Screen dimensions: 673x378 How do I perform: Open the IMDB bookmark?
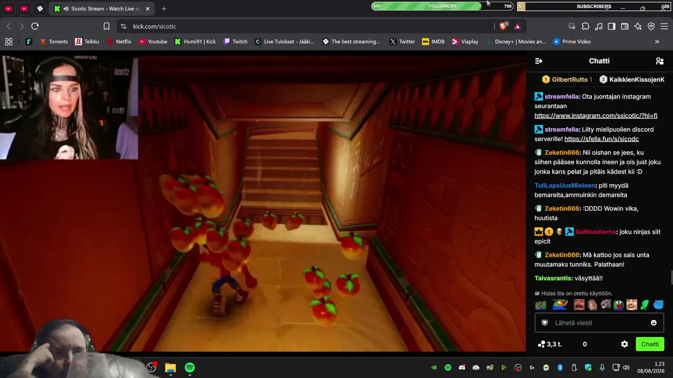tap(433, 41)
